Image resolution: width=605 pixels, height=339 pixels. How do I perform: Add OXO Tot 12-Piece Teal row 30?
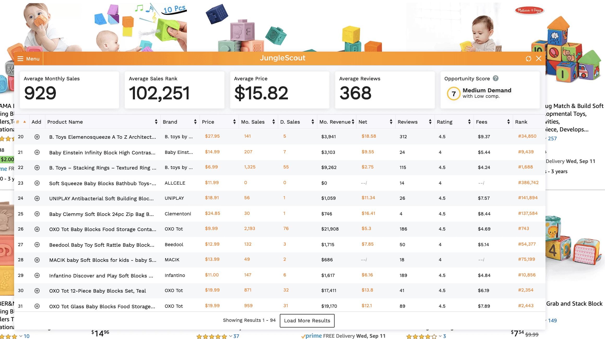[x=37, y=290]
